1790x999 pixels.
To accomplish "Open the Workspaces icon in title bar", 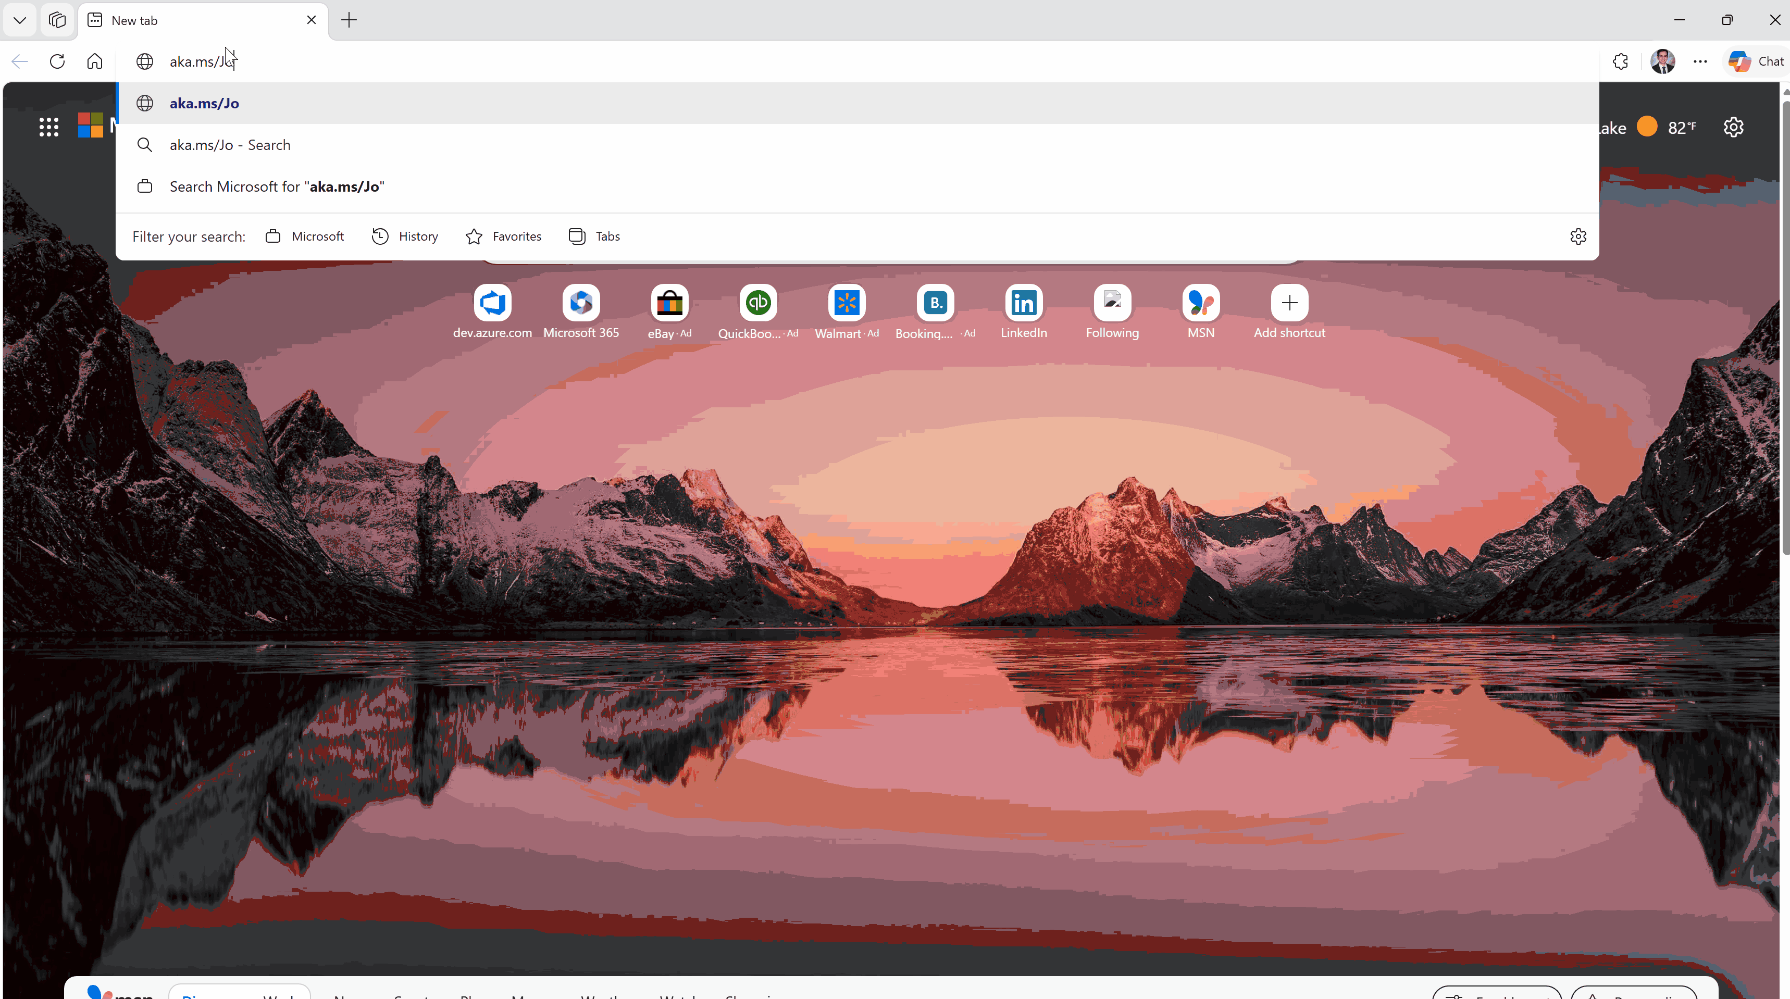I will (57, 20).
